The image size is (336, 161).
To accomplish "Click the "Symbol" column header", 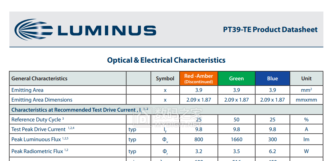I will 165,79.
